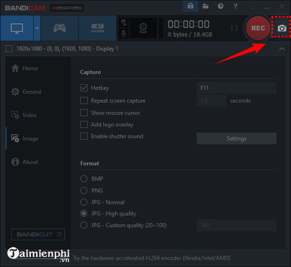The width and height of the screenshot is (291, 267).
Task: Click the BANDICAM logo
Action: (25, 8)
